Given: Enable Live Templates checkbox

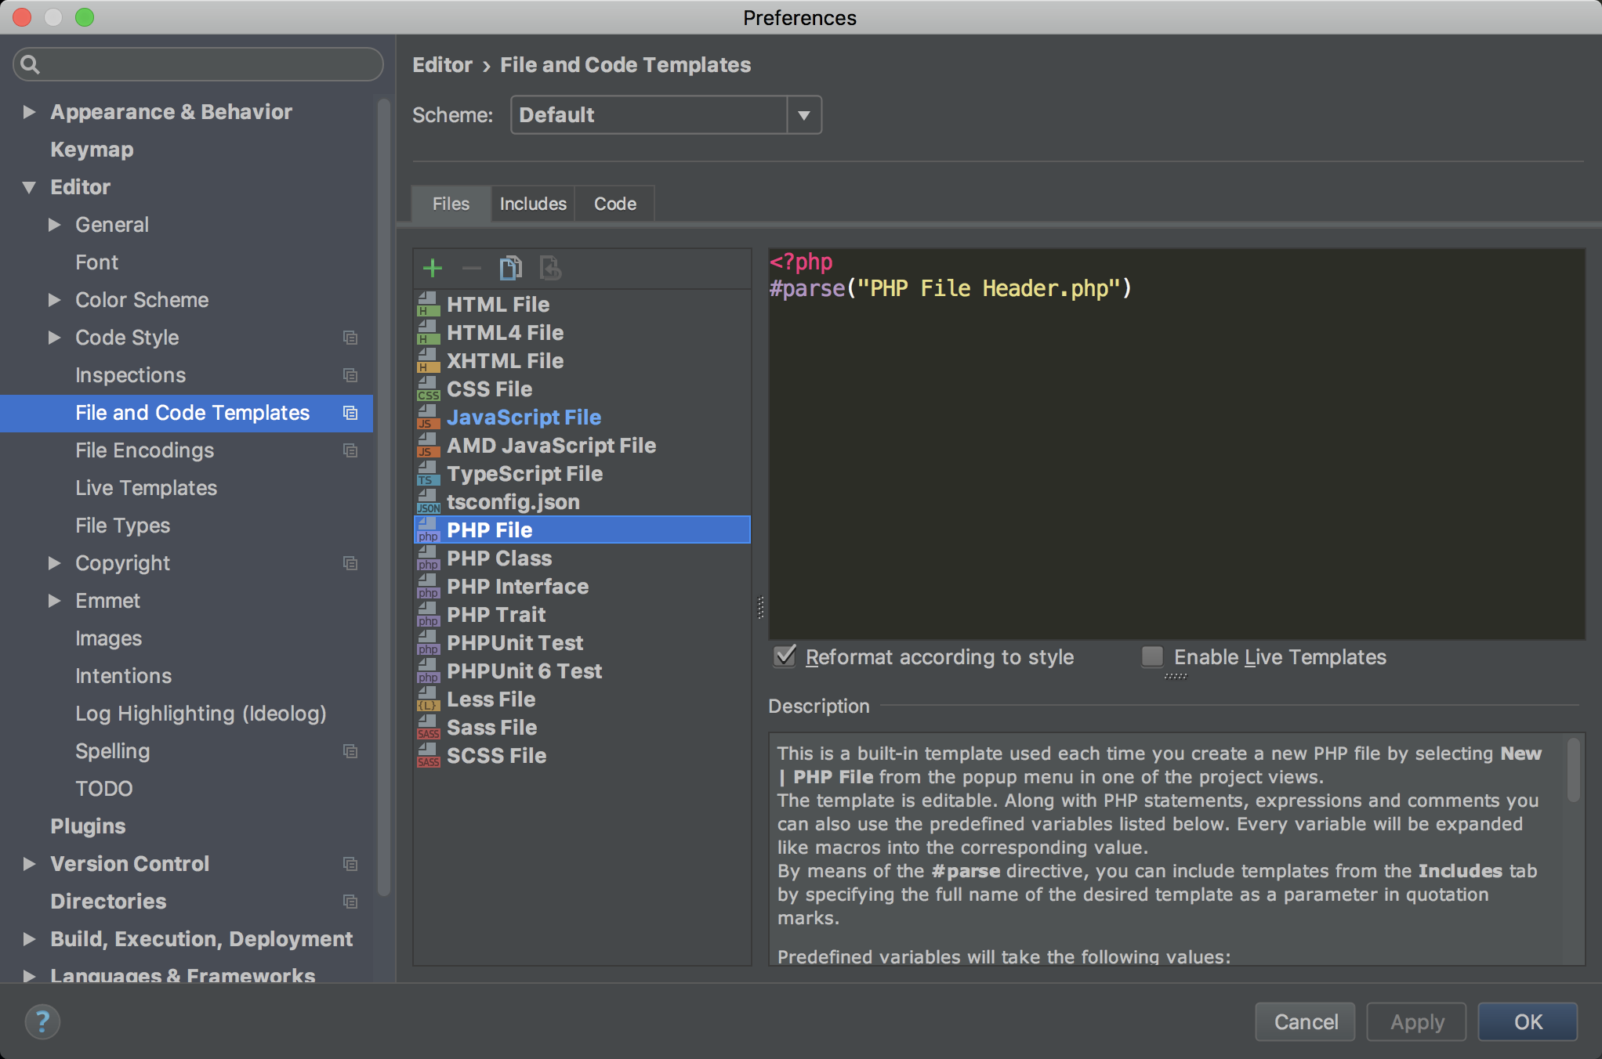Looking at the screenshot, I should point(1152,656).
